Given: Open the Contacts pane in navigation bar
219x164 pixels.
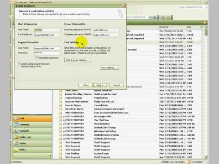Looking at the screenshot, I should [32, 131].
